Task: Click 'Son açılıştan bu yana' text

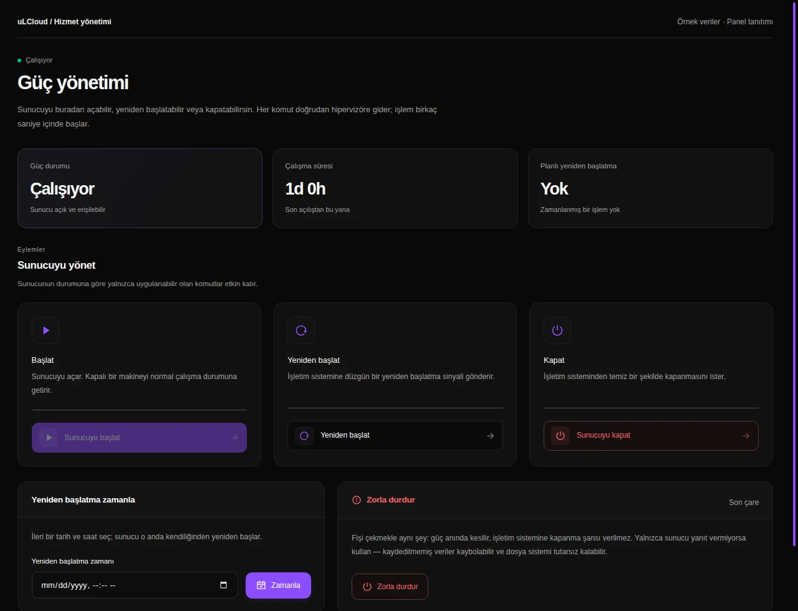Action: [317, 210]
